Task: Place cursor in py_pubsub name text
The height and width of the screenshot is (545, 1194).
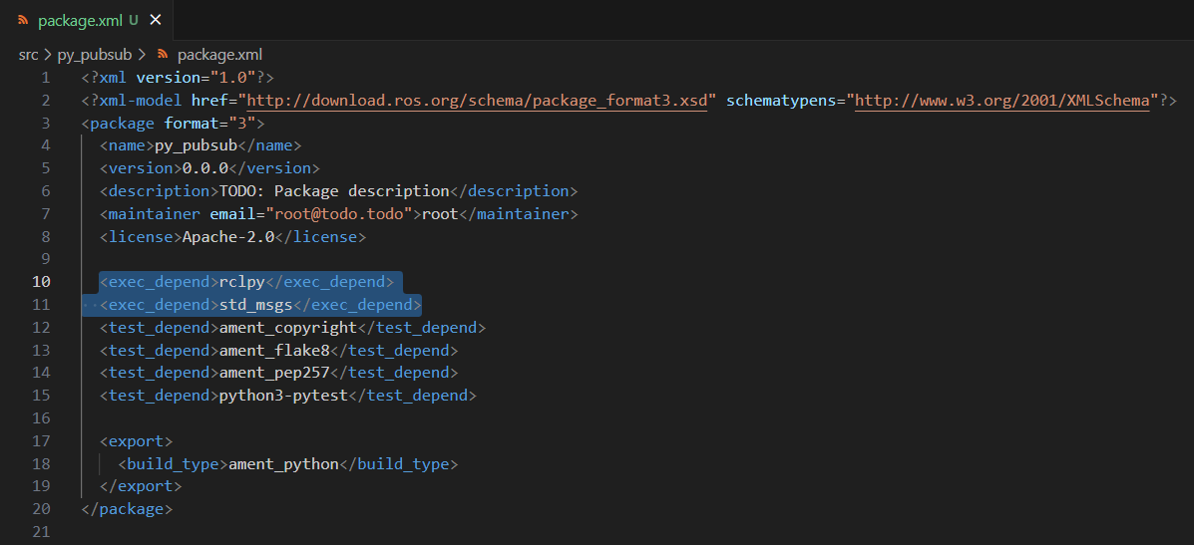Action: coord(196,145)
